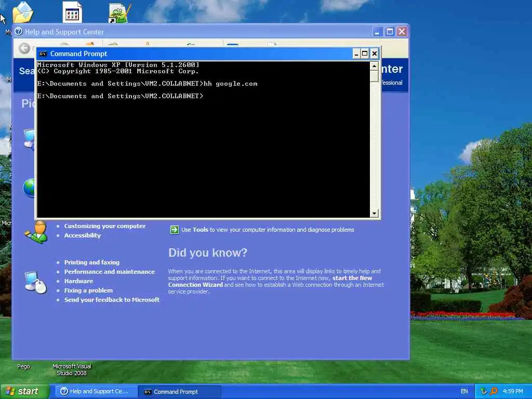Image resolution: width=532 pixels, height=399 pixels.
Task: Open the Accessibility help topic
Action: click(83, 235)
